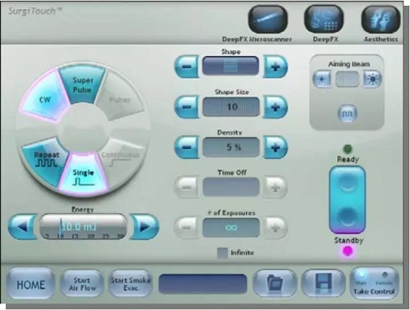Increase Shape Size with plus button
410x310 pixels.
tap(276, 107)
